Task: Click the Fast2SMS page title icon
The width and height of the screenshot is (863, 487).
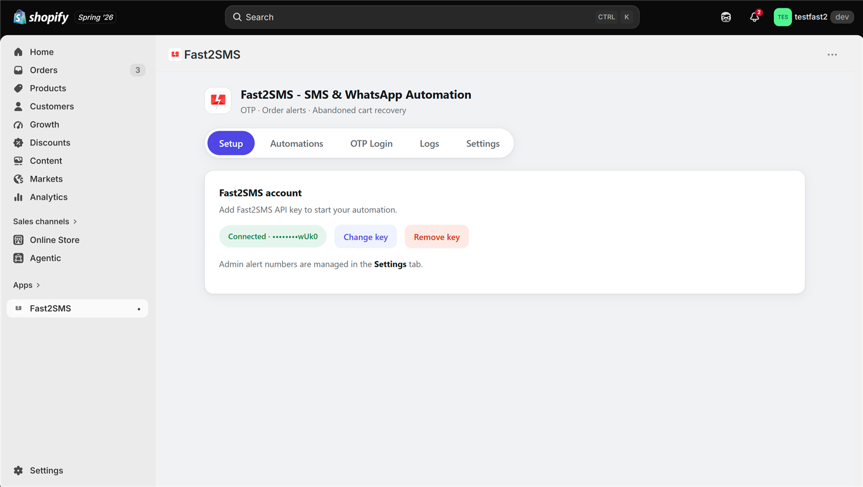Action: pos(175,54)
